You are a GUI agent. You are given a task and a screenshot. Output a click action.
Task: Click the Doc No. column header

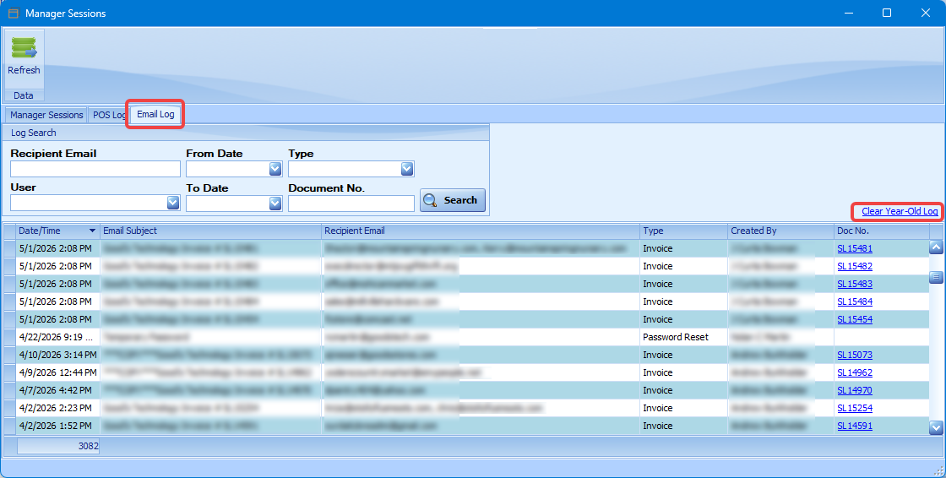pos(882,231)
